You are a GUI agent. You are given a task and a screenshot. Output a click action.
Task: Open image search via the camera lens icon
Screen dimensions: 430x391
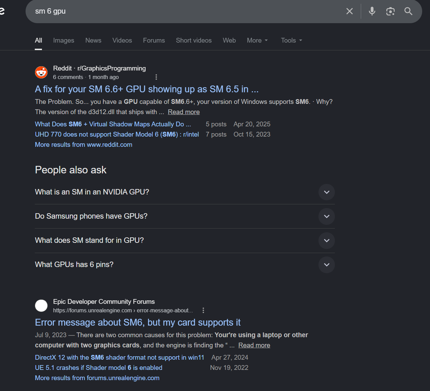[x=390, y=11]
